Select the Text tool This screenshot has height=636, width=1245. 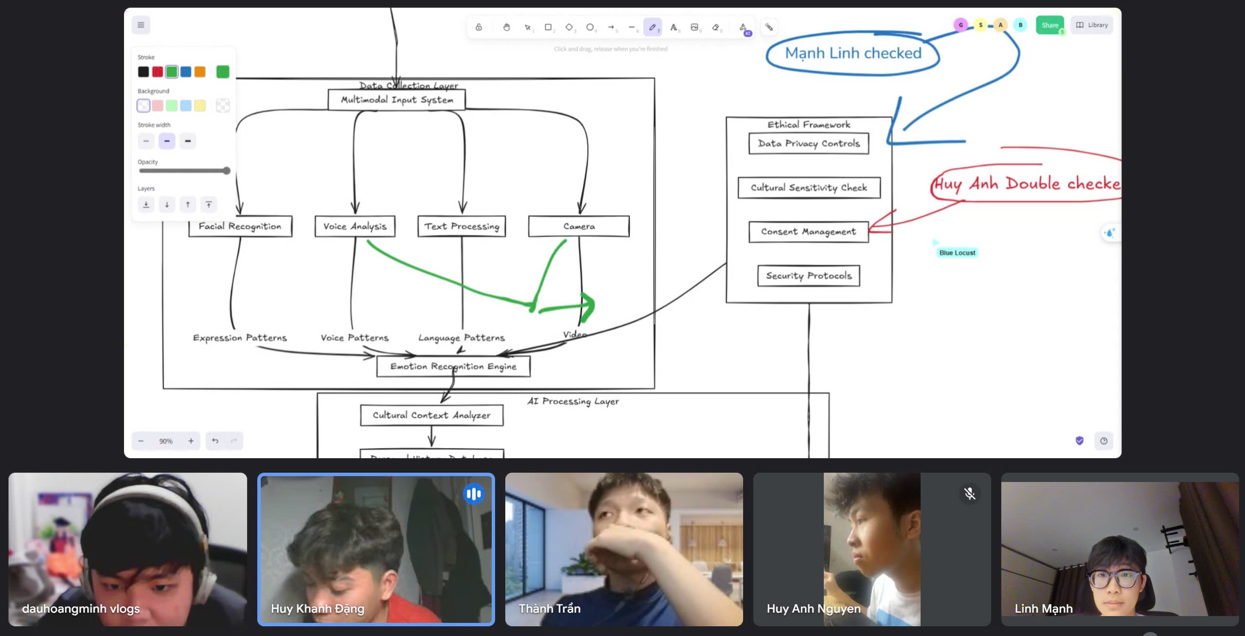[x=674, y=27]
